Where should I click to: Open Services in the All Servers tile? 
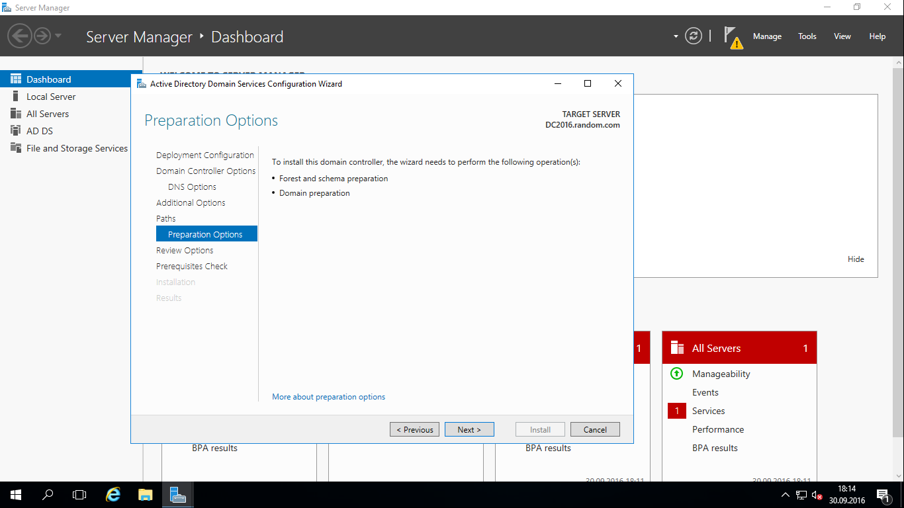[708, 411]
